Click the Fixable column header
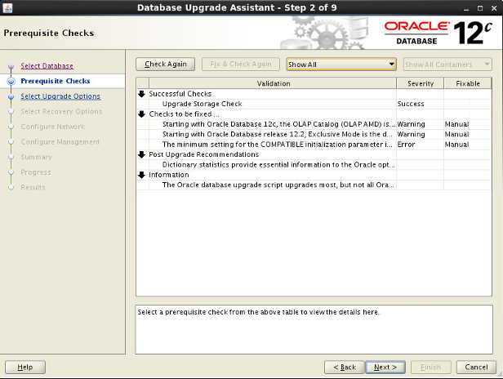503x379 pixels. [467, 83]
